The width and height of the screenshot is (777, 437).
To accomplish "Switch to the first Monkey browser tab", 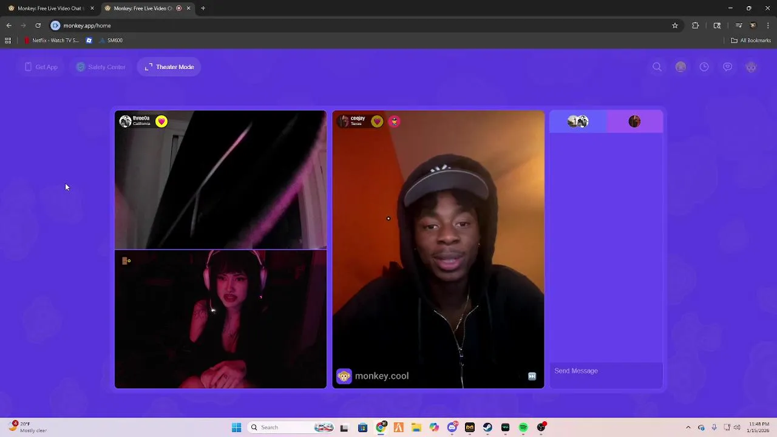I will (x=50, y=8).
